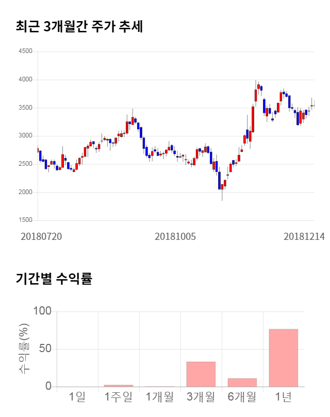The height and width of the screenshot is (417, 330).
Task: Click the '수익률(%)' vertical axis title
Action: tap(24, 349)
